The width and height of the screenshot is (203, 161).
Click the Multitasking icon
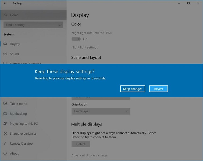pyautogui.click(x=5, y=114)
